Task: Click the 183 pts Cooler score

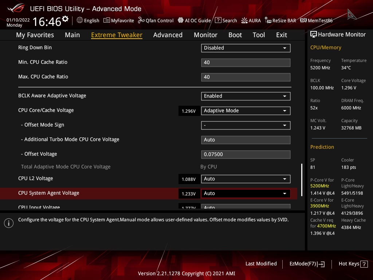Action: (349, 167)
